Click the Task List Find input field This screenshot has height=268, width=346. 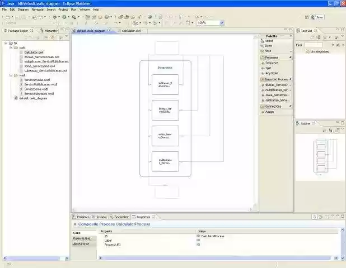[314, 45]
